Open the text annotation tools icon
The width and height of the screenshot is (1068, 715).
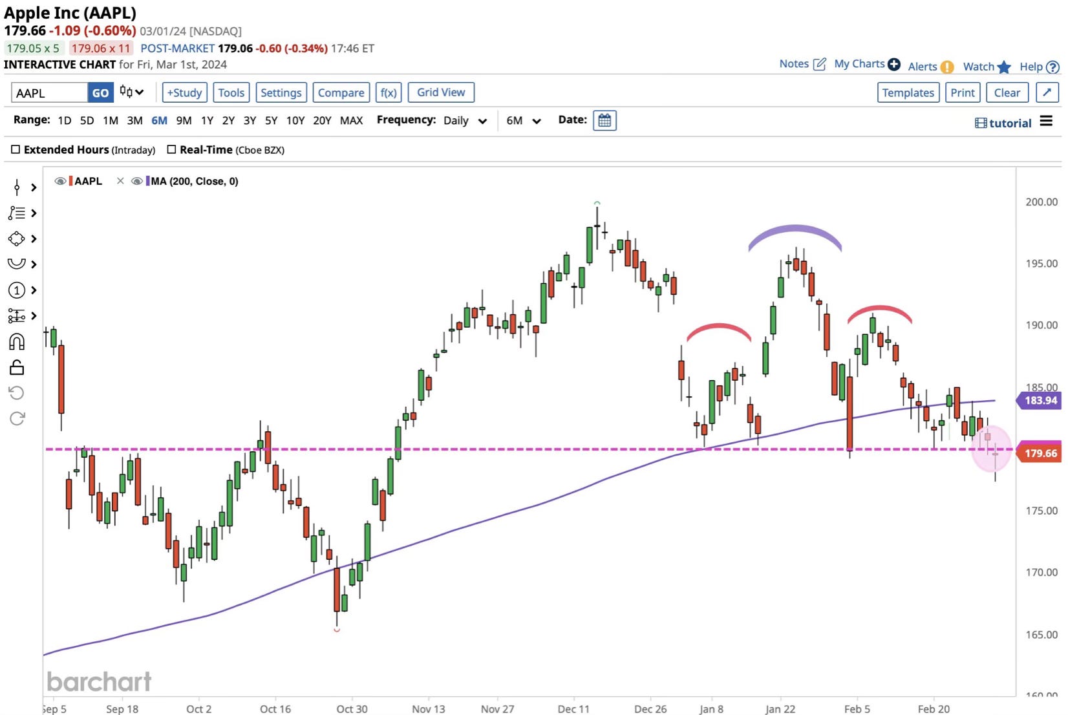17,213
